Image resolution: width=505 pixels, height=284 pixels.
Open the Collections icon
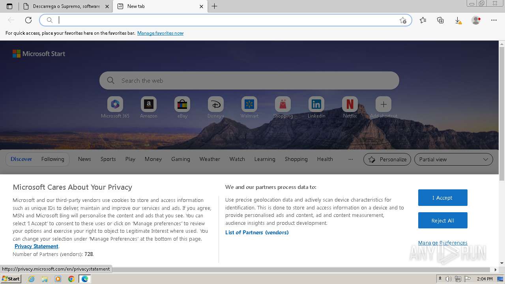coord(440,20)
